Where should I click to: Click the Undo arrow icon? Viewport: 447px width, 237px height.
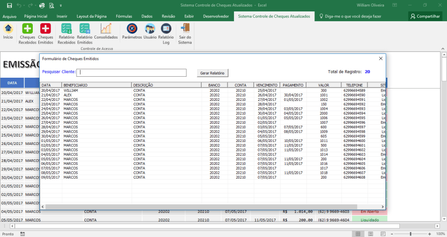(x=19, y=5)
